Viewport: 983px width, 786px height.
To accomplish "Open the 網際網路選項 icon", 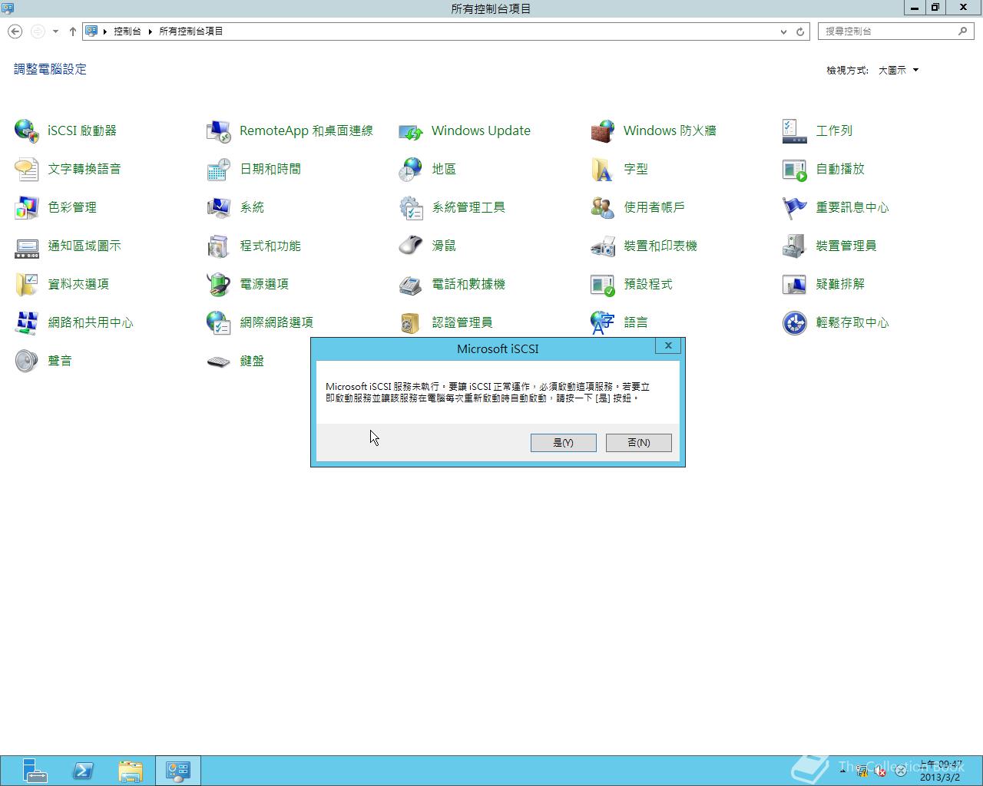I will [x=219, y=322].
